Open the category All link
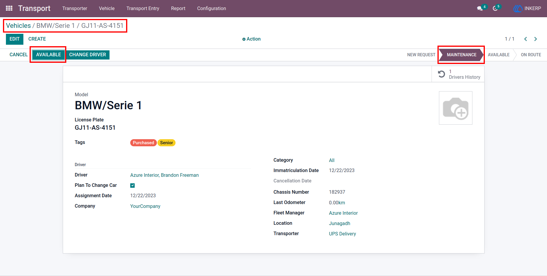 [332, 161]
